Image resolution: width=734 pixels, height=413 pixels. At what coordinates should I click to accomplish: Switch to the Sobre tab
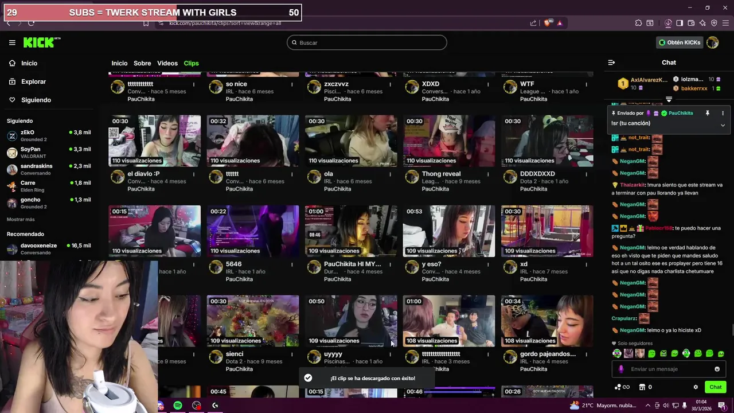pos(142,63)
